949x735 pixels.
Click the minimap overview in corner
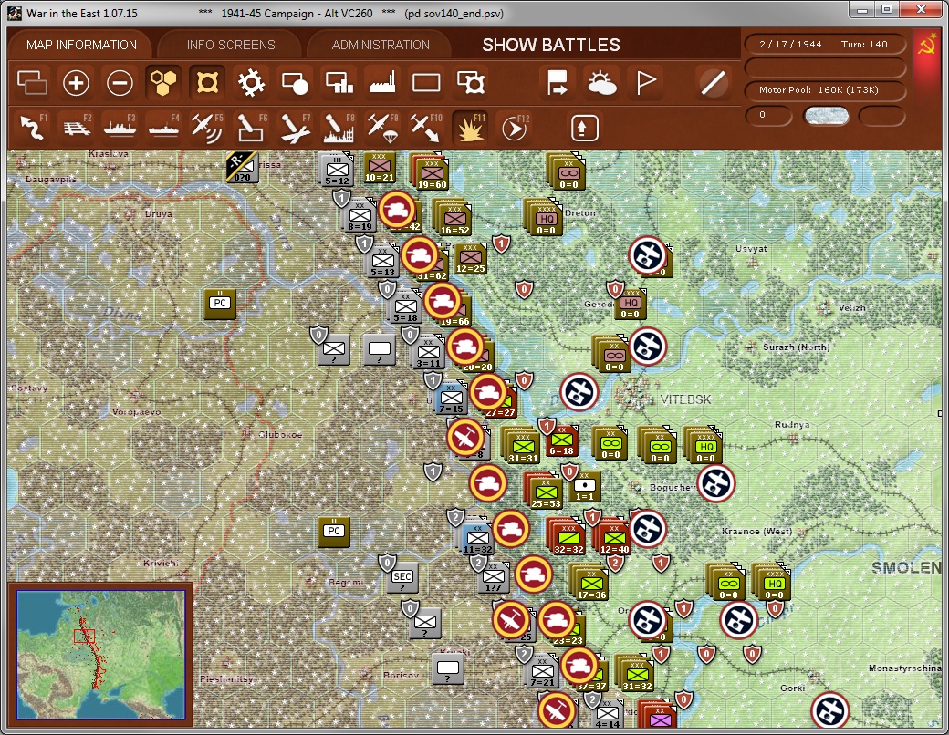coord(101,654)
